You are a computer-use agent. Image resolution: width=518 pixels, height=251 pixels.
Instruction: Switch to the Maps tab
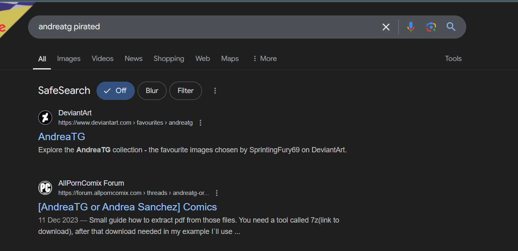(x=230, y=58)
